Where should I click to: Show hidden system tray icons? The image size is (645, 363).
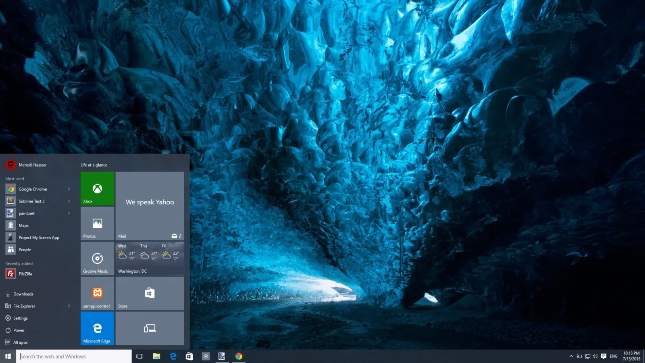tap(571, 356)
